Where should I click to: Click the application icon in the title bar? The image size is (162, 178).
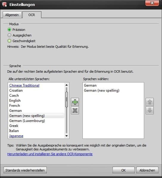click(x=5, y=4)
